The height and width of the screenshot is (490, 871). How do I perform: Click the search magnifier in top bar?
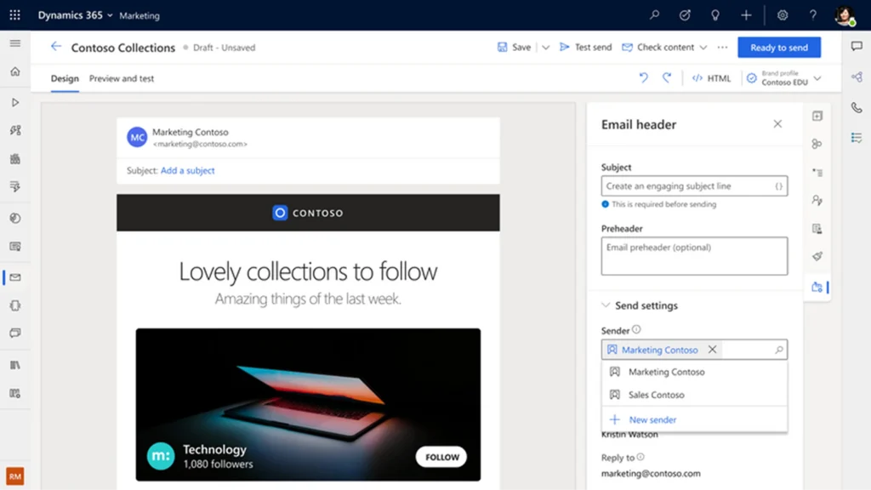click(x=654, y=15)
